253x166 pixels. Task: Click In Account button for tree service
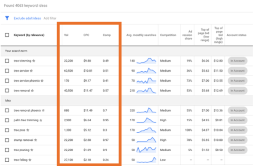pos(237,71)
